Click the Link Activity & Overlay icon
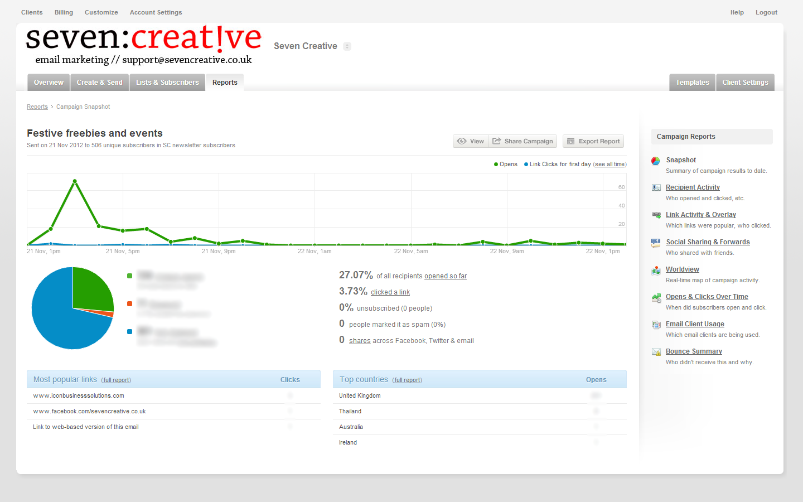This screenshot has width=803, height=502. [656, 215]
